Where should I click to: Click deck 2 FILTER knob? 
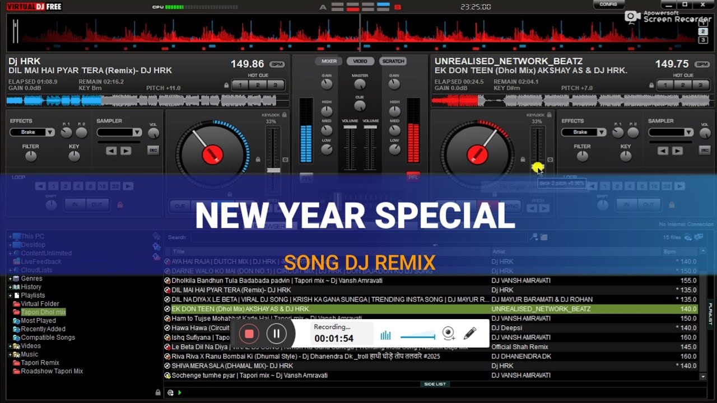click(x=583, y=156)
